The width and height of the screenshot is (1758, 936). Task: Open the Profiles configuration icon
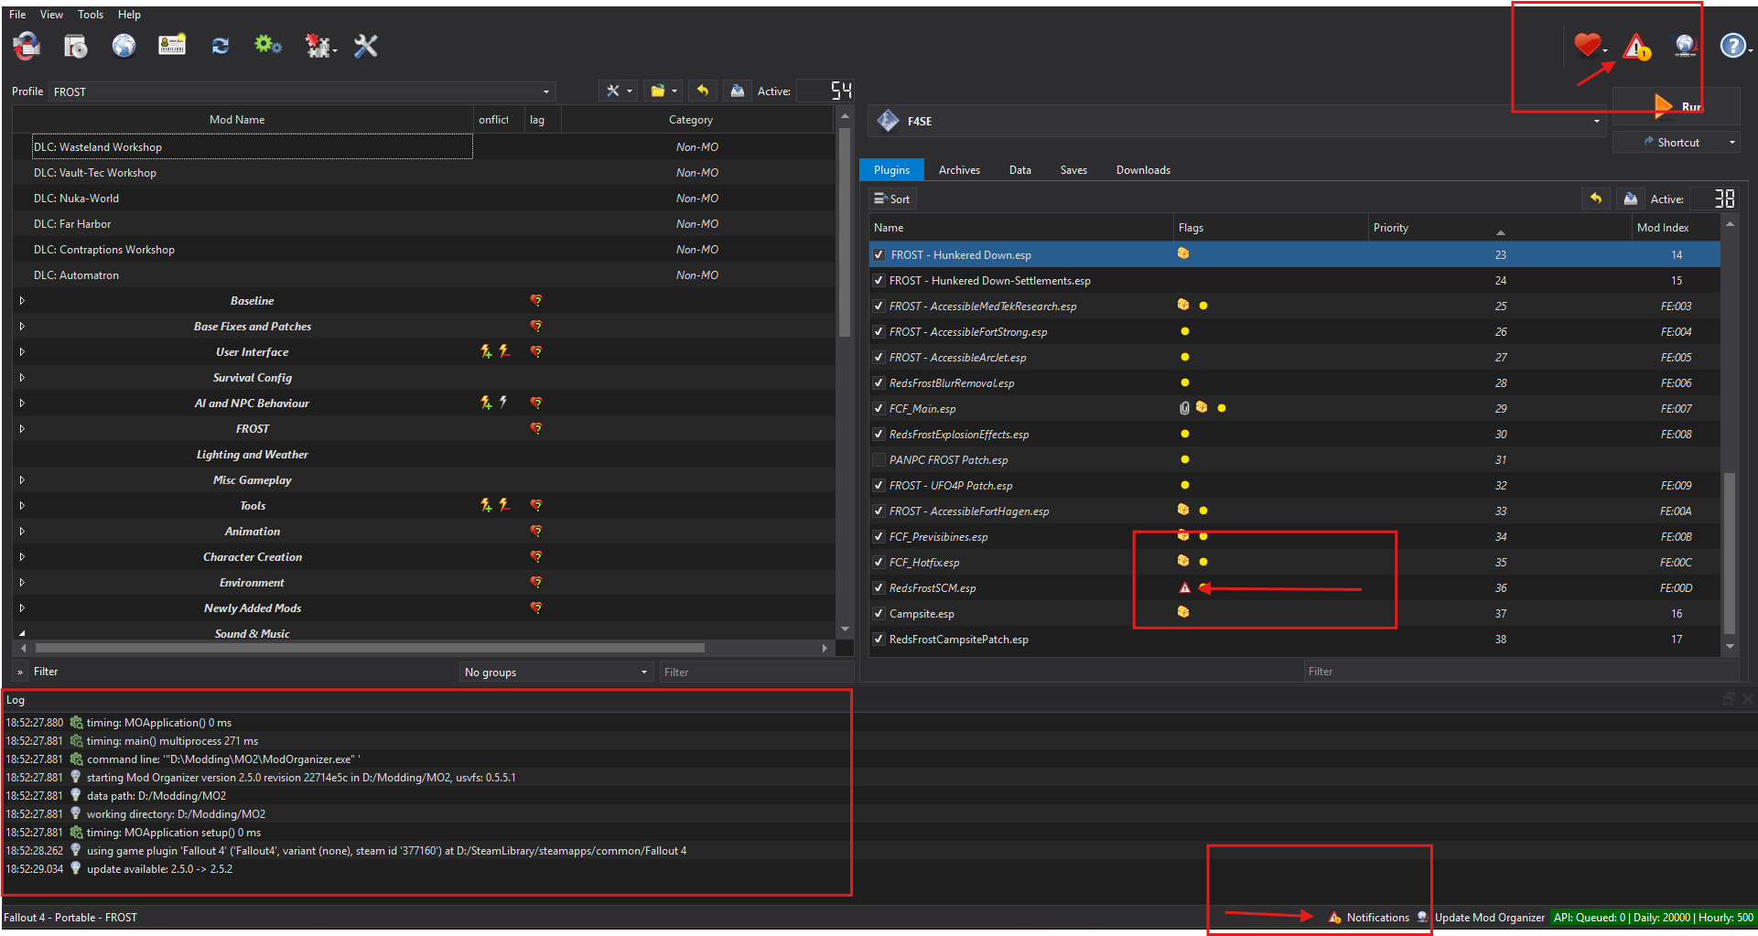(x=171, y=46)
